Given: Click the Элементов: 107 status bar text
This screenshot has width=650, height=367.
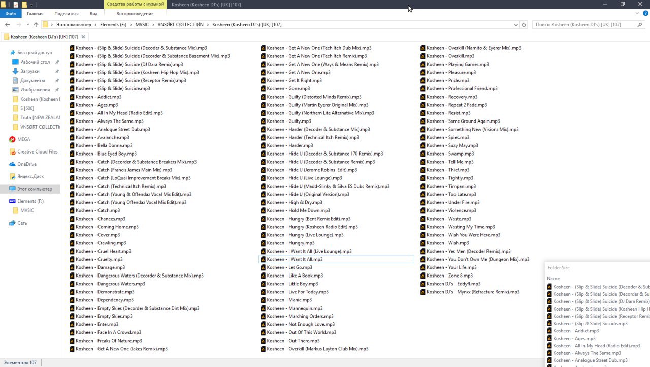Looking at the screenshot, I should pyautogui.click(x=20, y=362).
